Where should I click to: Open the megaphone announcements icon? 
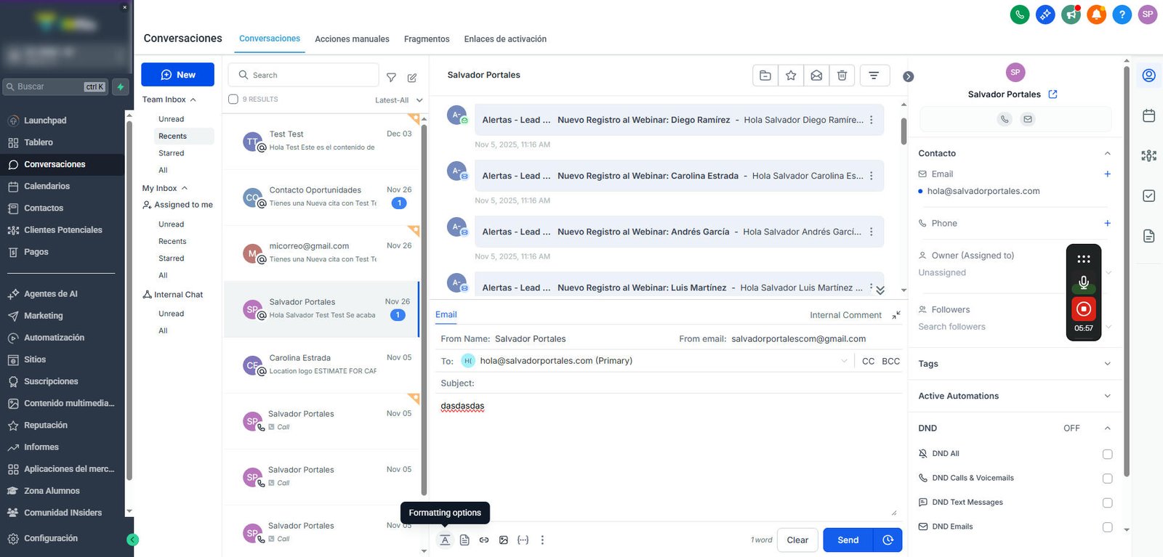pyautogui.click(x=1071, y=14)
